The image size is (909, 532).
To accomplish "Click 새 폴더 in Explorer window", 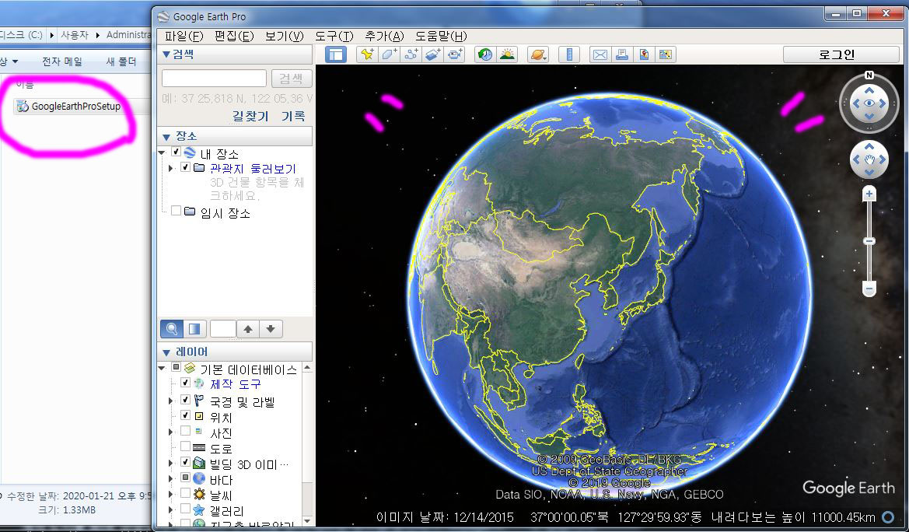I will (121, 61).
